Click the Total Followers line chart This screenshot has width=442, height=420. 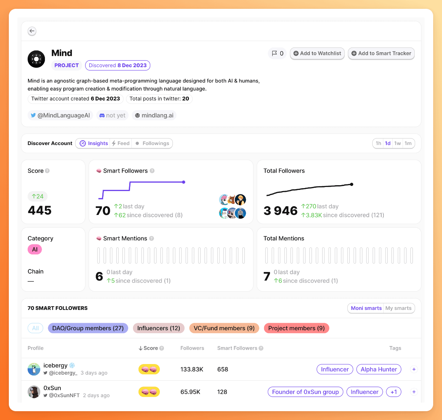[x=309, y=190]
